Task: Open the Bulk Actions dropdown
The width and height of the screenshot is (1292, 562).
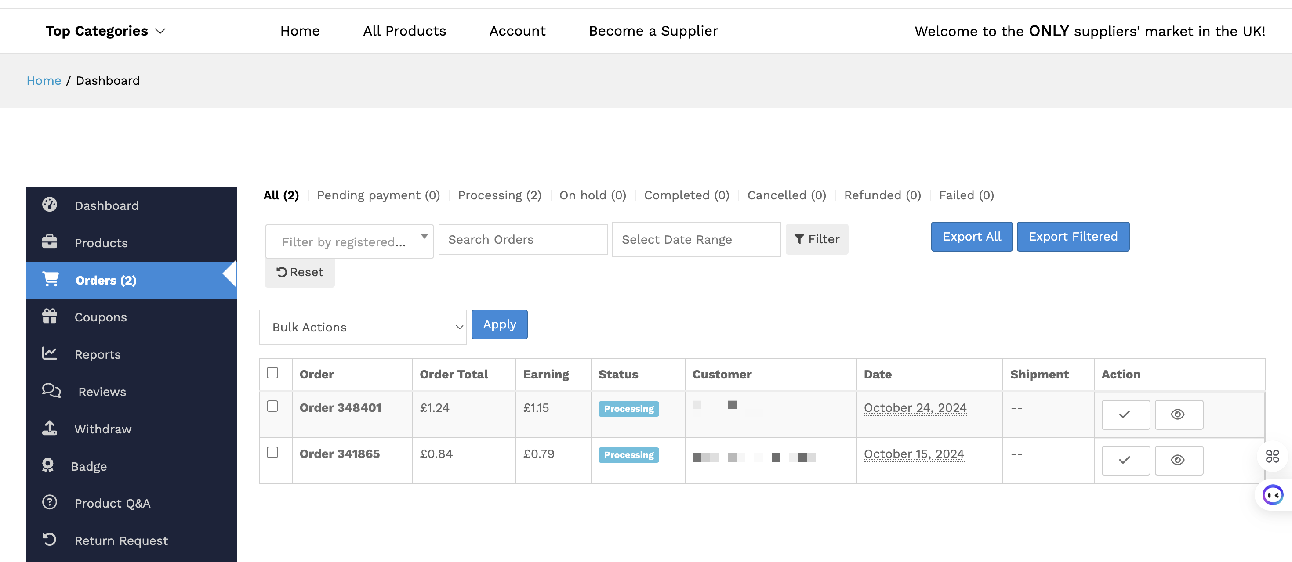Action: pyautogui.click(x=363, y=327)
